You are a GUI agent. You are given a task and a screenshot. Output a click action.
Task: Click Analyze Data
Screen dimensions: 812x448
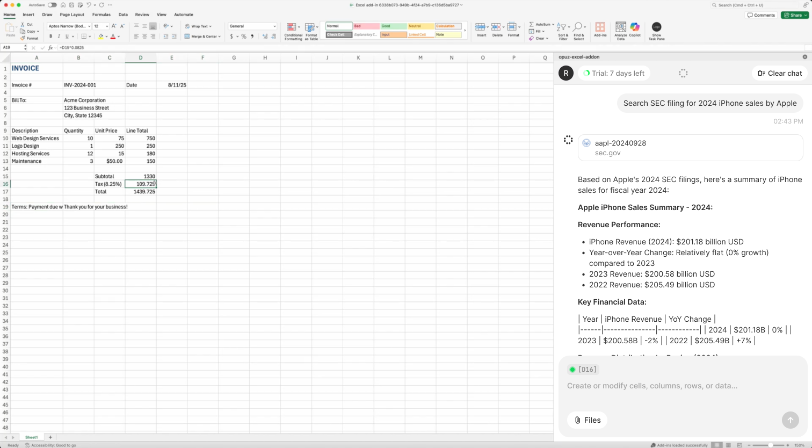tap(620, 31)
